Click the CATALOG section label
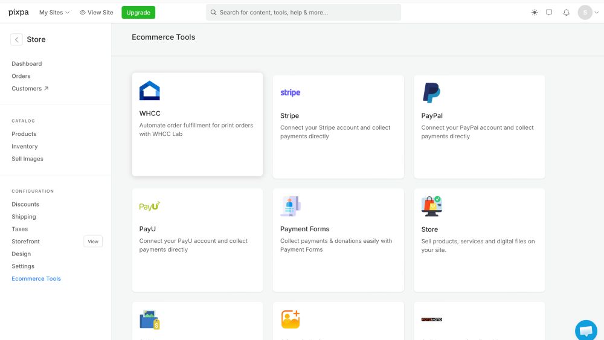Image resolution: width=604 pixels, height=340 pixels. pyautogui.click(x=23, y=121)
